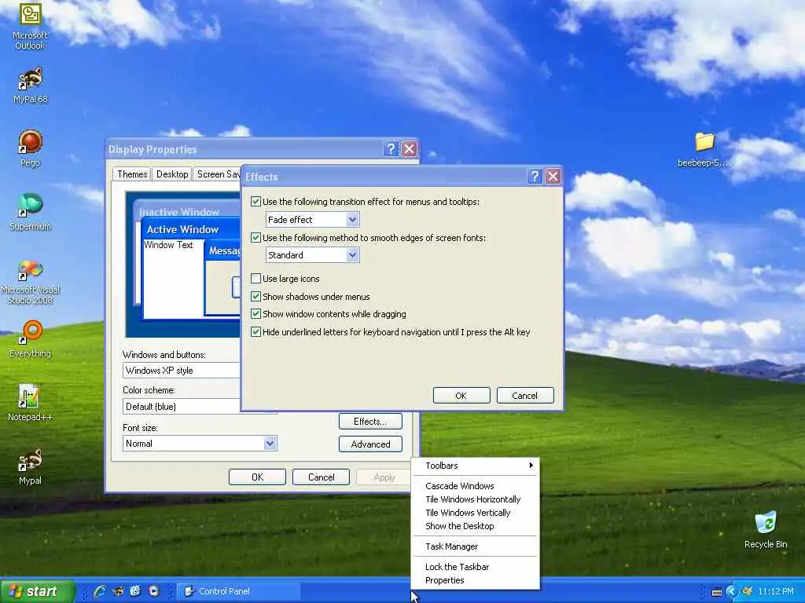Toggle transition effect for menus and tooltips
This screenshot has width=805, height=603.
tap(255, 202)
